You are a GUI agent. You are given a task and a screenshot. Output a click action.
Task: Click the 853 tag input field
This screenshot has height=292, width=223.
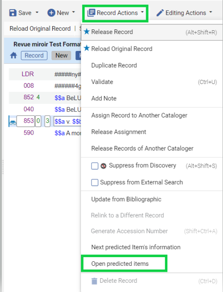click(26, 121)
